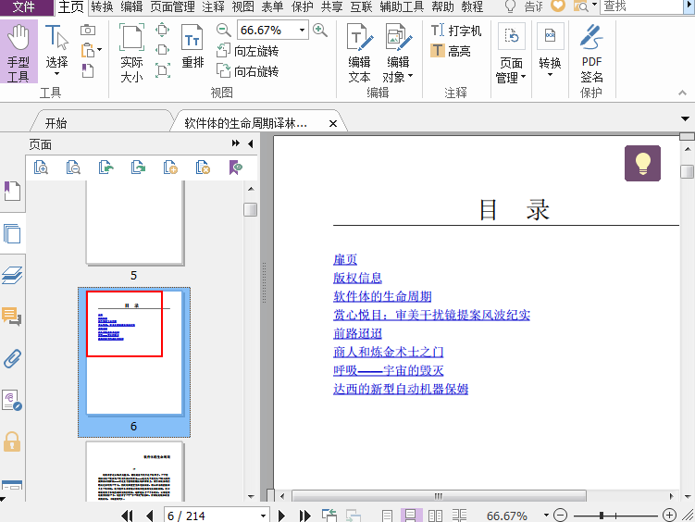Click the Reflow (重排) button
Image resolution: width=695 pixels, height=522 pixels.
(192, 46)
